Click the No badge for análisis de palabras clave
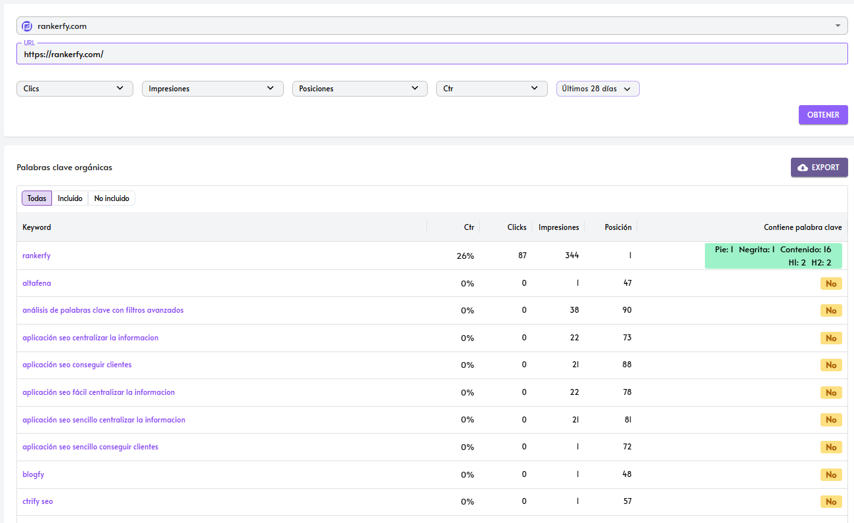The width and height of the screenshot is (854, 523). [x=831, y=311]
